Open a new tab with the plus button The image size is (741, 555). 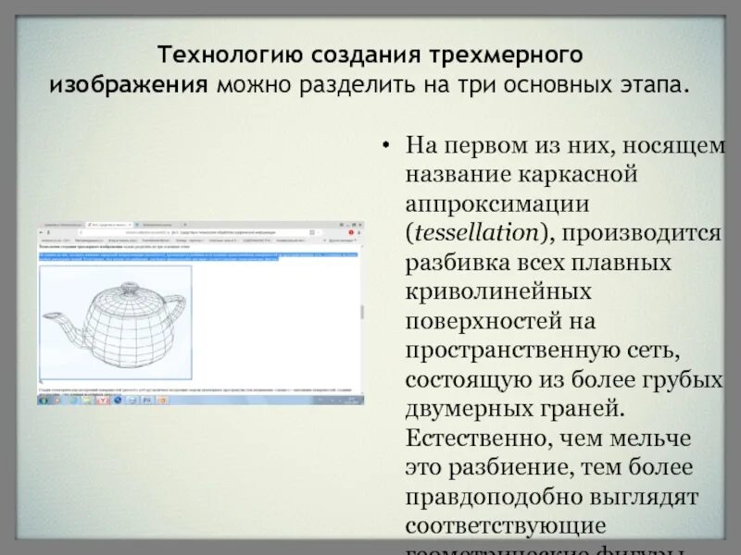pyautogui.click(x=184, y=225)
